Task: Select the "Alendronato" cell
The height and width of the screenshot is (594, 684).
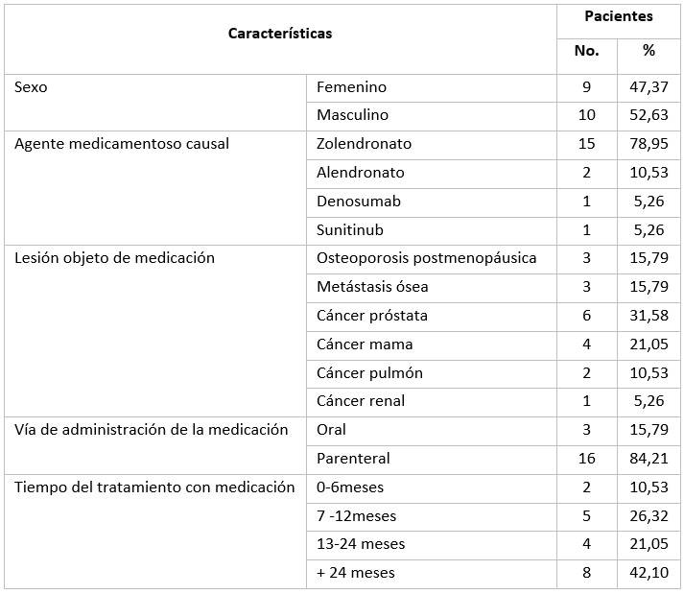Action: 361,173
